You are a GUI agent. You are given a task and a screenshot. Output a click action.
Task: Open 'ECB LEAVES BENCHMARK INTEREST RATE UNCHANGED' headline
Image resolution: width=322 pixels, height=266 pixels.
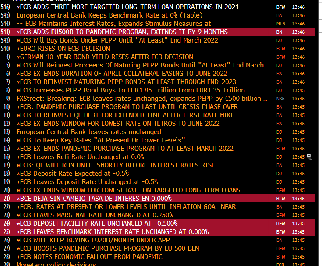[113, 232]
